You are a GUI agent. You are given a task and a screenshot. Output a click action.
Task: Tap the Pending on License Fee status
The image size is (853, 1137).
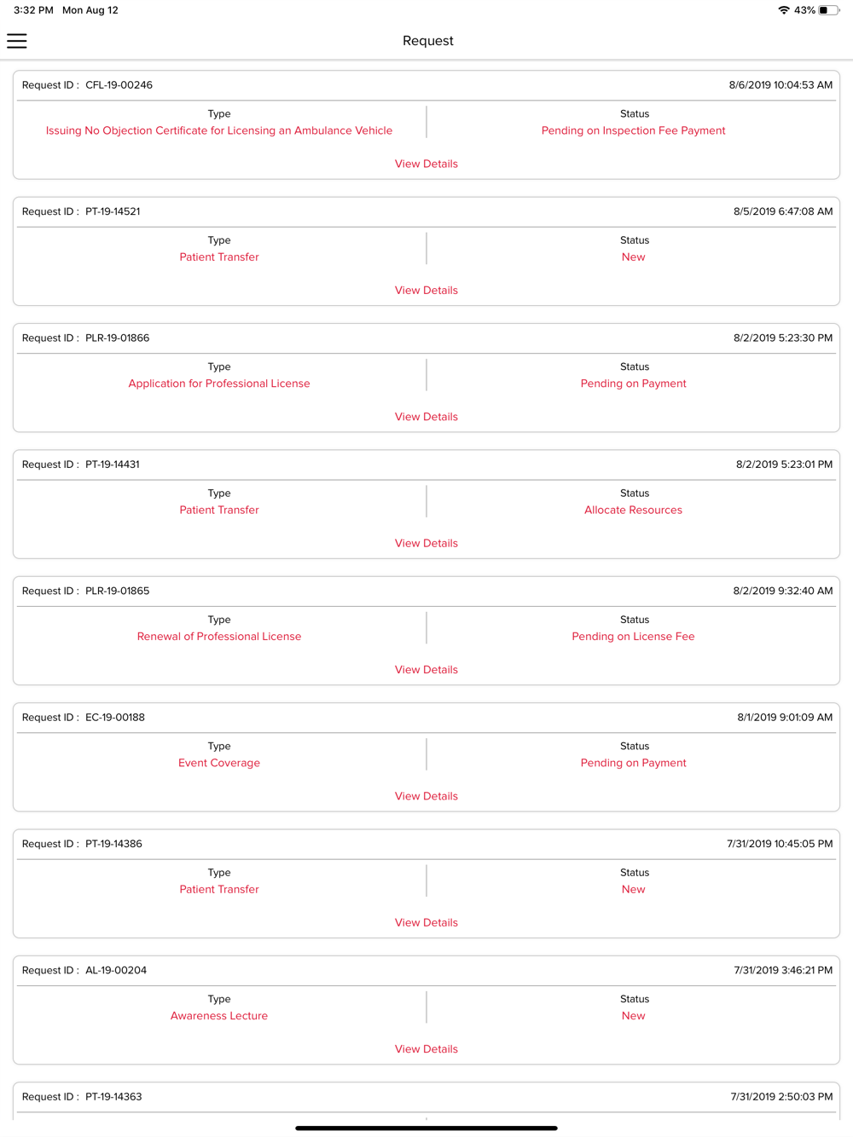click(633, 637)
